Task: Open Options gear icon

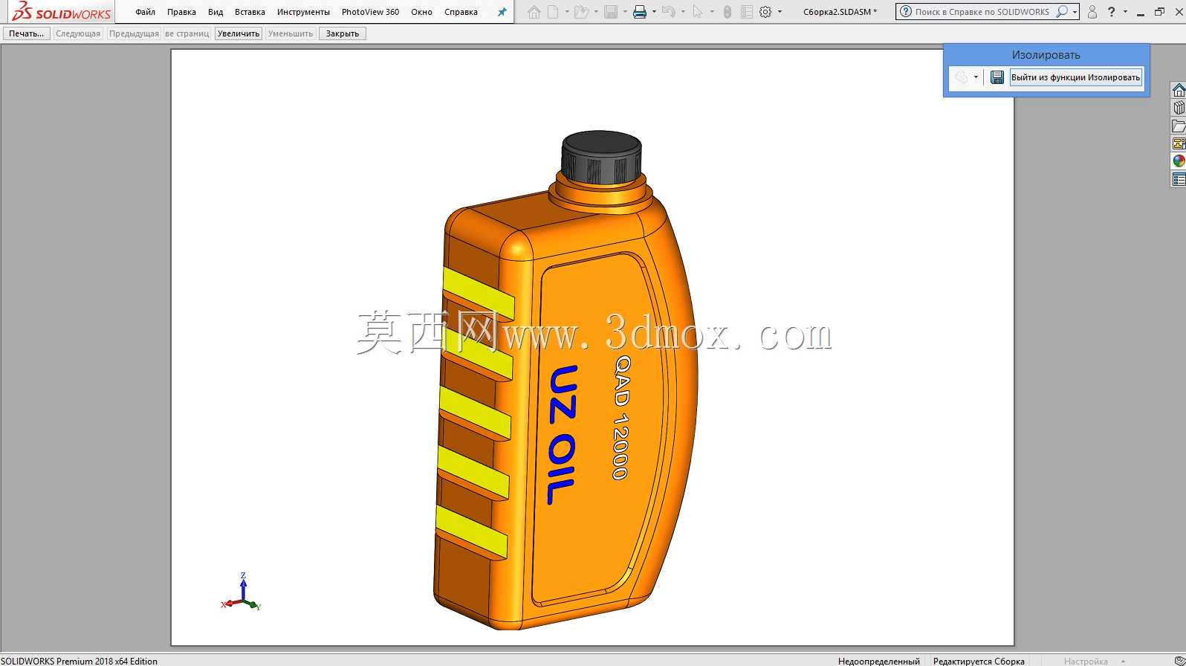Action: click(x=765, y=12)
